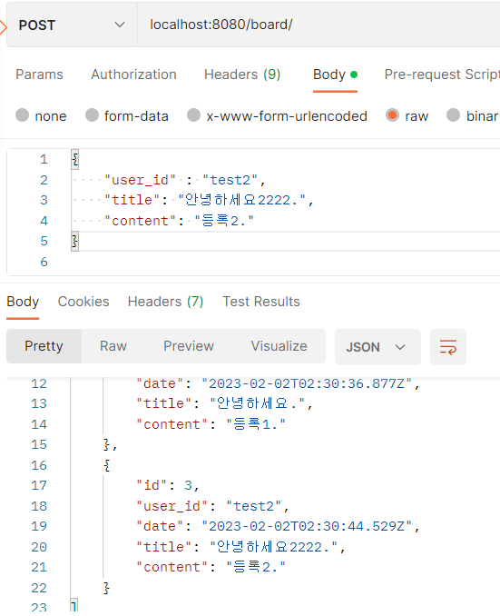The height and width of the screenshot is (616, 500).
Task: Open the Params request tab
Action: [x=39, y=75]
